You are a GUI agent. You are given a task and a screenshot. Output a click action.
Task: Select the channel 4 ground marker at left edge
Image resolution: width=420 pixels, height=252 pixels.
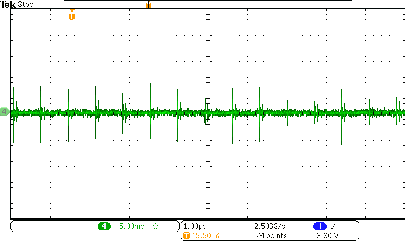(x=5, y=112)
